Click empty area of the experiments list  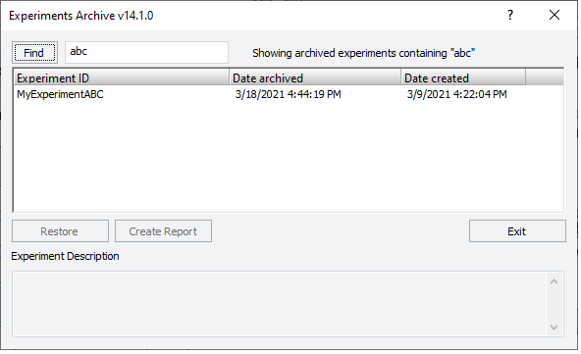pyautogui.click(x=289, y=157)
